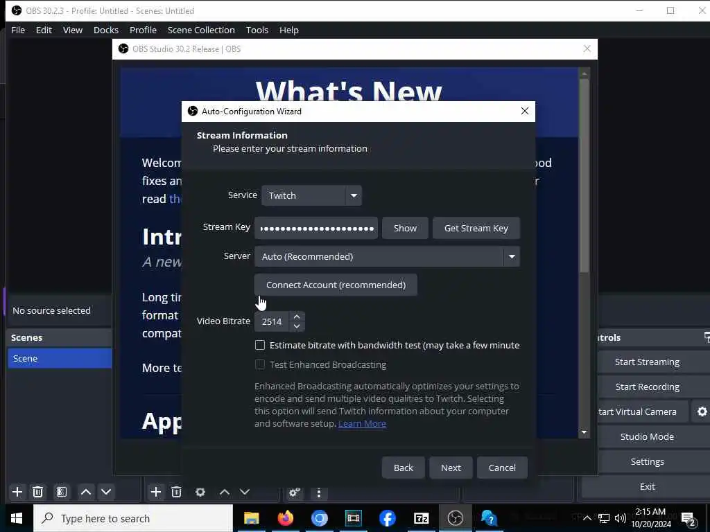Move scene up arrow in Scenes dock

pos(85,492)
